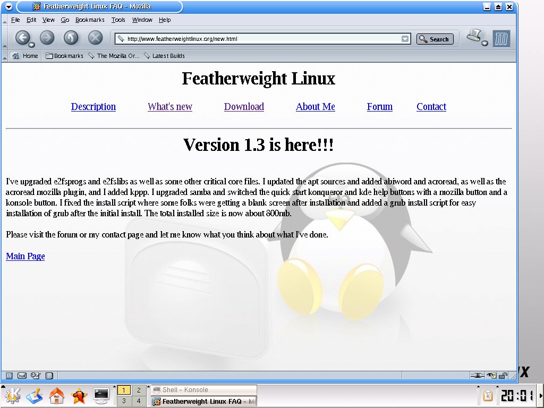Open Mail from the status bar envelope icon
The image size is (544, 408).
click(22, 376)
